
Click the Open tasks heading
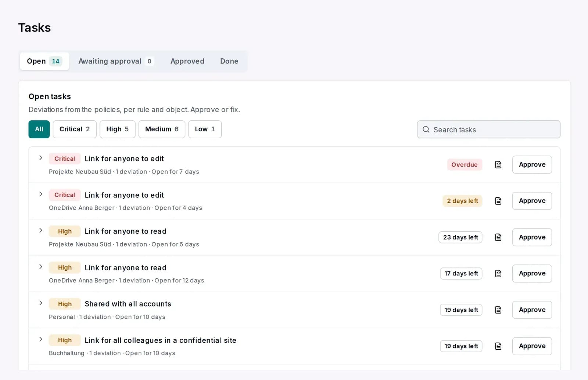pos(50,96)
